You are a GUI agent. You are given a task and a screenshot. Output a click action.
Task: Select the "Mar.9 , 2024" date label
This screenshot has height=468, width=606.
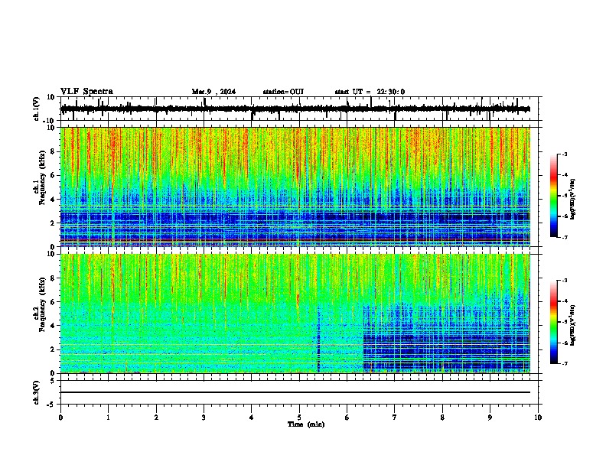(x=213, y=92)
